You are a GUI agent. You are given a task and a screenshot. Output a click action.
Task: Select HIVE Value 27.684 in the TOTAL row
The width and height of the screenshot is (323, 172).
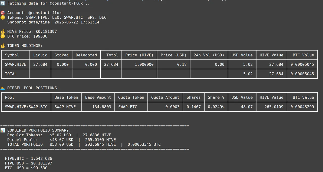coord(276,74)
